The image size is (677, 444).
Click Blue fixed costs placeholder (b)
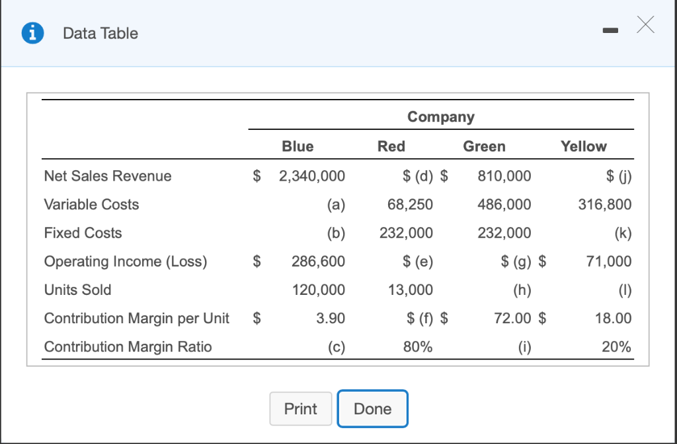[x=336, y=233]
